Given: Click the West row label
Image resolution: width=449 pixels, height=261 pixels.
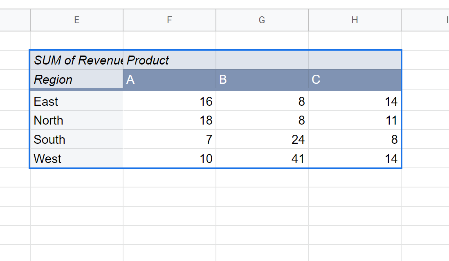Looking at the screenshot, I should (x=77, y=158).
